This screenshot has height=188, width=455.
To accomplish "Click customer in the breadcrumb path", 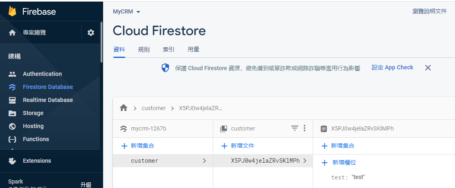I will pyautogui.click(x=153, y=108).
